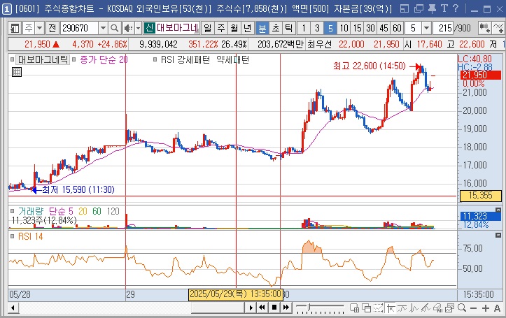This screenshot has width=506, height=318.
Task: Click the zigzag wave tool icon in bottom toolbar
Action: tap(414, 308)
